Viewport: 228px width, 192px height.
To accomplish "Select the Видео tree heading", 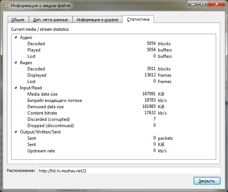I will [x=26, y=63].
